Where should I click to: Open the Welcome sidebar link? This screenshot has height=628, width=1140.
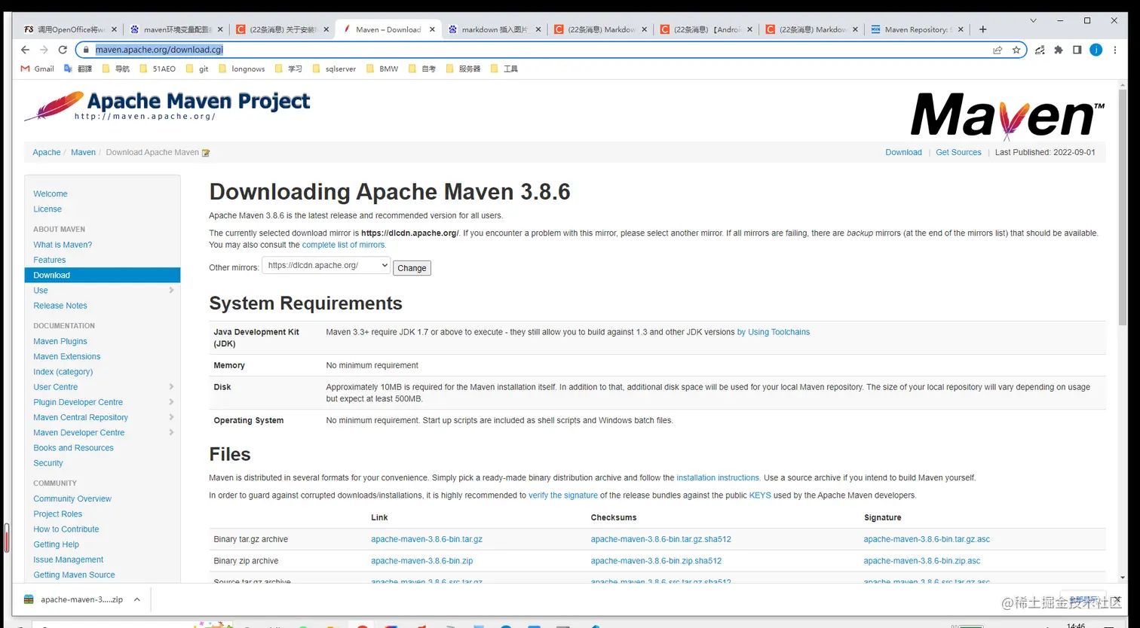[51, 194]
